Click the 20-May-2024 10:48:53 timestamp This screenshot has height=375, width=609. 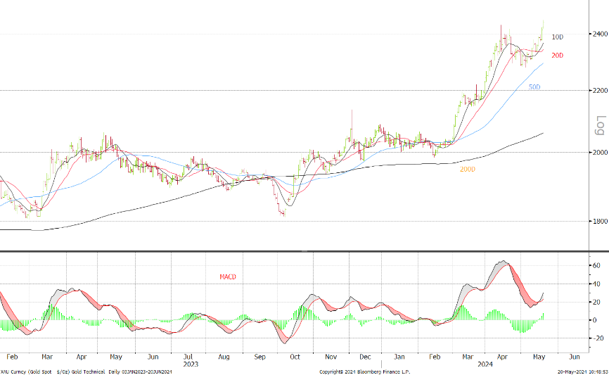[583, 372]
